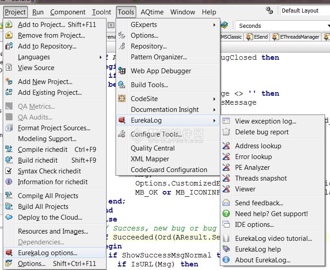Click the Remove from Project icon
The width and height of the screenshot is (330, 270).
9,35
